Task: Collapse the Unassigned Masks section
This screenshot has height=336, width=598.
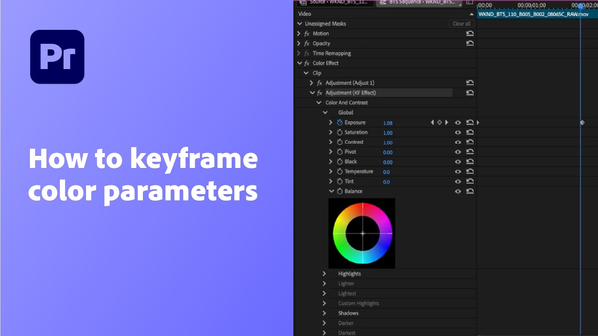Action: (299, 24)
